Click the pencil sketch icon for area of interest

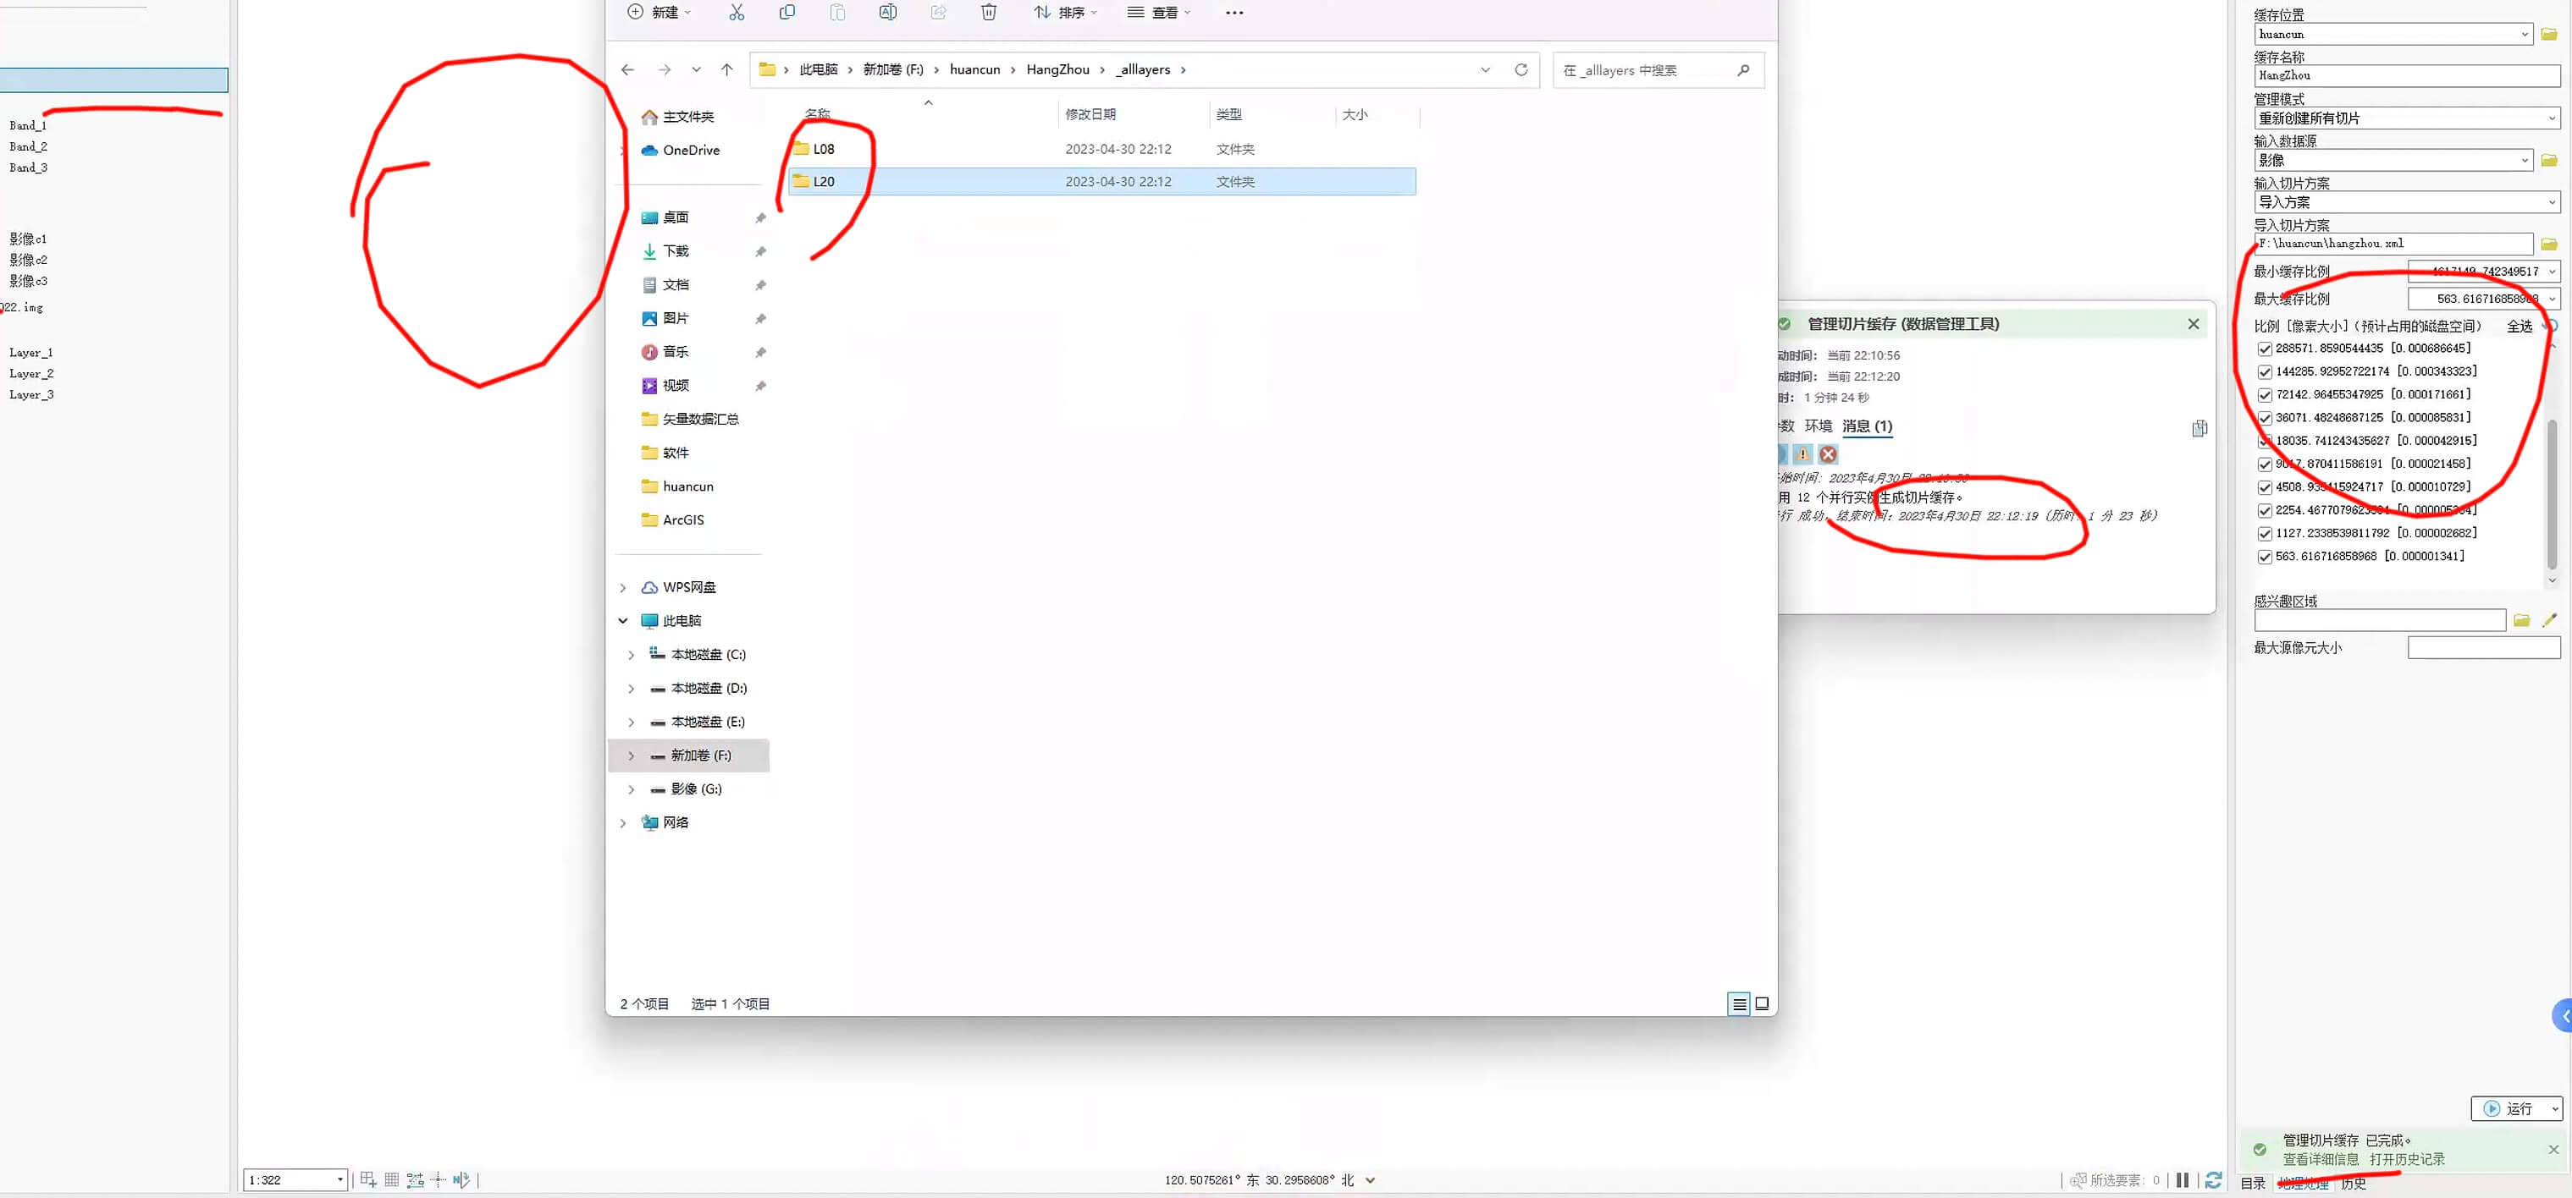pyautogui.click(x=2549, y=620)
